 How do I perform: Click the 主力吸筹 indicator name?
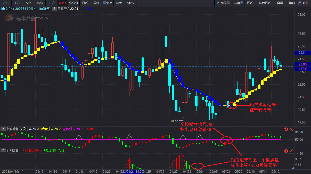pyautogui.click(x=12, y=151)
